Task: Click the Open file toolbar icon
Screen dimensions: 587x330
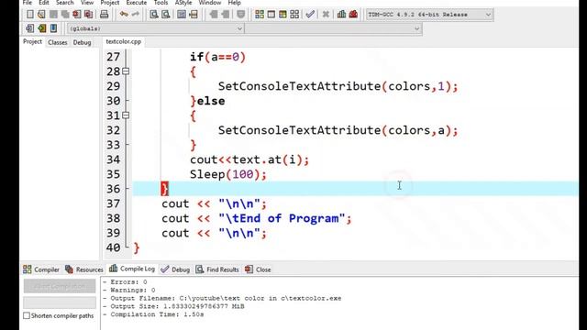Action: [x=41, y=15]
